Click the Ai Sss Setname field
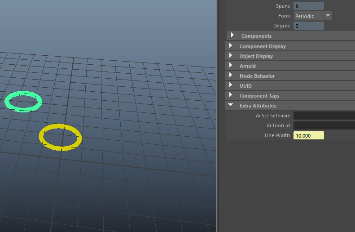This screenshot has width=355, height=232. [x=324, y=116]
